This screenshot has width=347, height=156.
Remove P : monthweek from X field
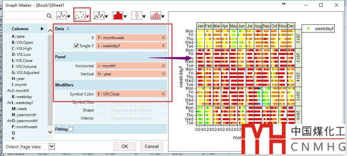[x=163, y=38]
